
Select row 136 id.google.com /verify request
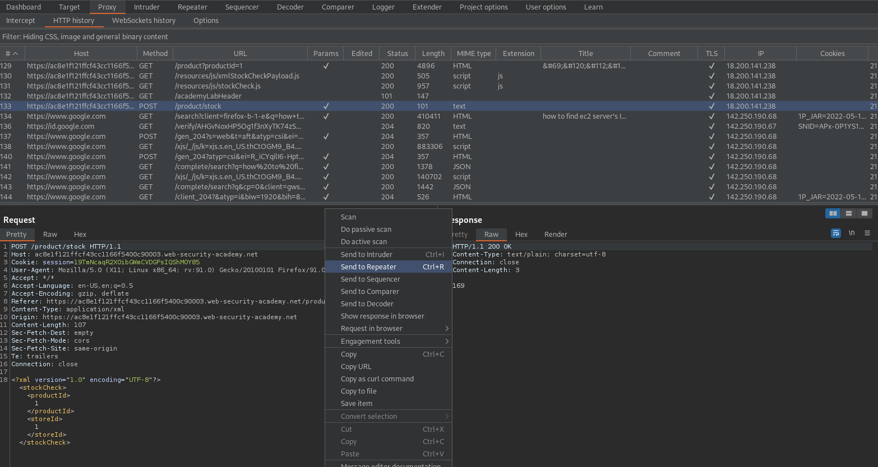point(439,127)
